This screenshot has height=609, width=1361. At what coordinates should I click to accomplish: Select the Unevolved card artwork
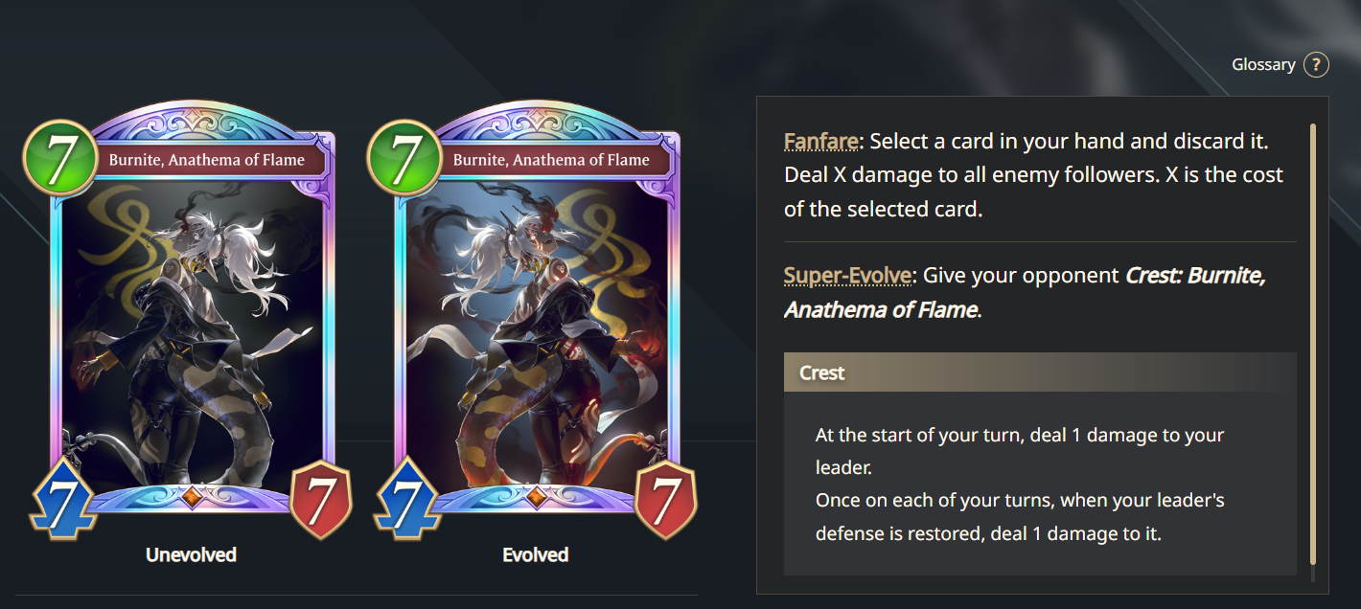tap(190, 326)
